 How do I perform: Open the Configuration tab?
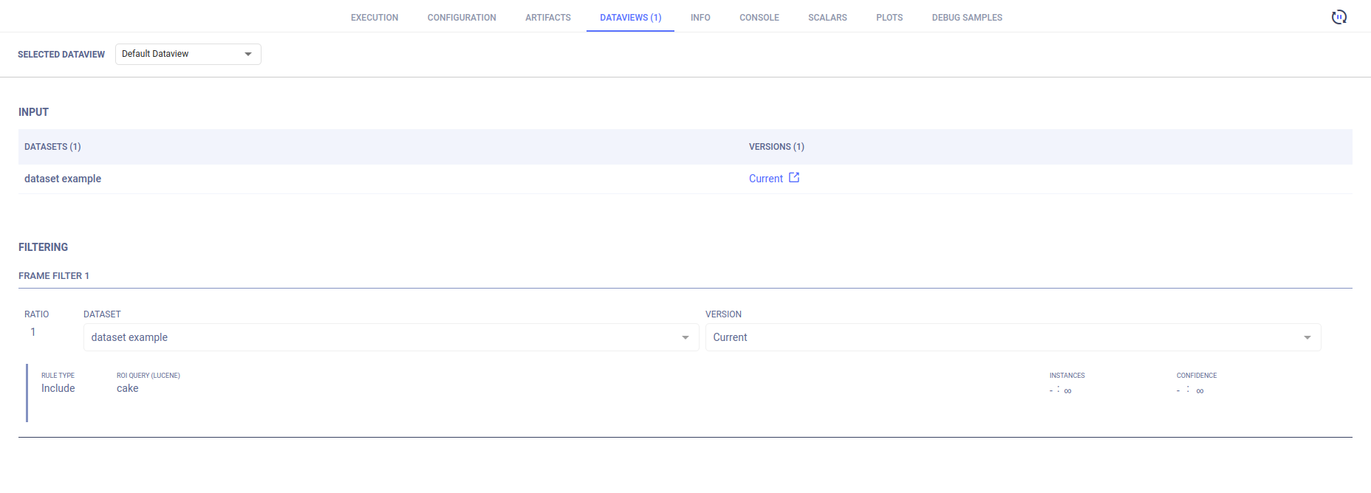click(462, 18)
